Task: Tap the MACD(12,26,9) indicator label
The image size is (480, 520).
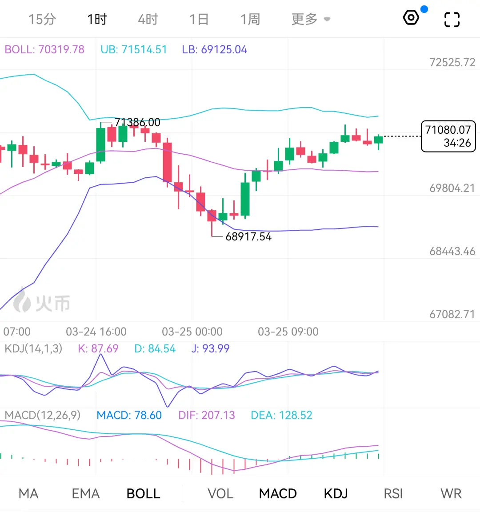Action: (43, 415)
